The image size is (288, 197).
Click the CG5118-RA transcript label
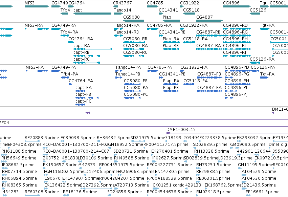tap(195, 39)
